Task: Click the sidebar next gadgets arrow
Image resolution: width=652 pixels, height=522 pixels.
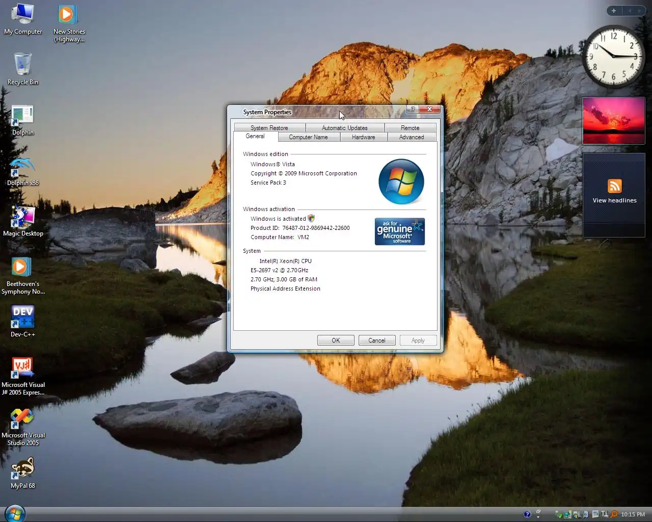Action: click(640, 11)
